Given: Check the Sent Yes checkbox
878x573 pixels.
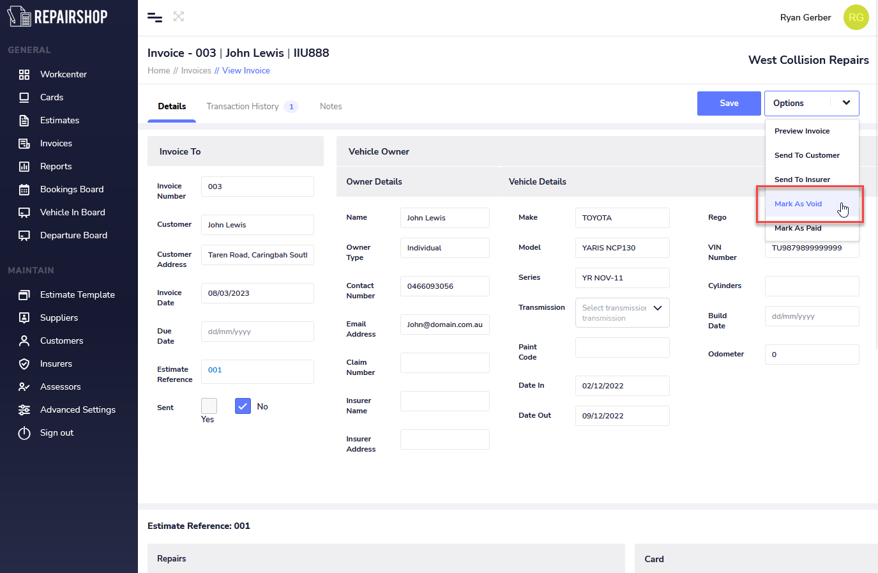Looking at the screenshot, I should (x=209, y=406).
